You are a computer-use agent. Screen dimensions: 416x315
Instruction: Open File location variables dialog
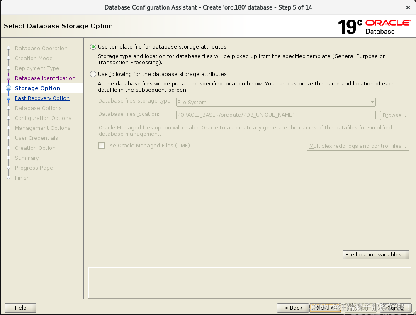tap(376, 255)
